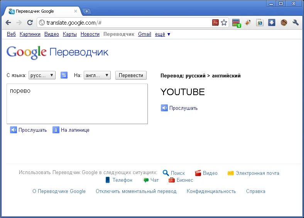The height and width of the screenshot is (218, 304).
Task: Click the brown ball extension icon
Action: (284, 23)
